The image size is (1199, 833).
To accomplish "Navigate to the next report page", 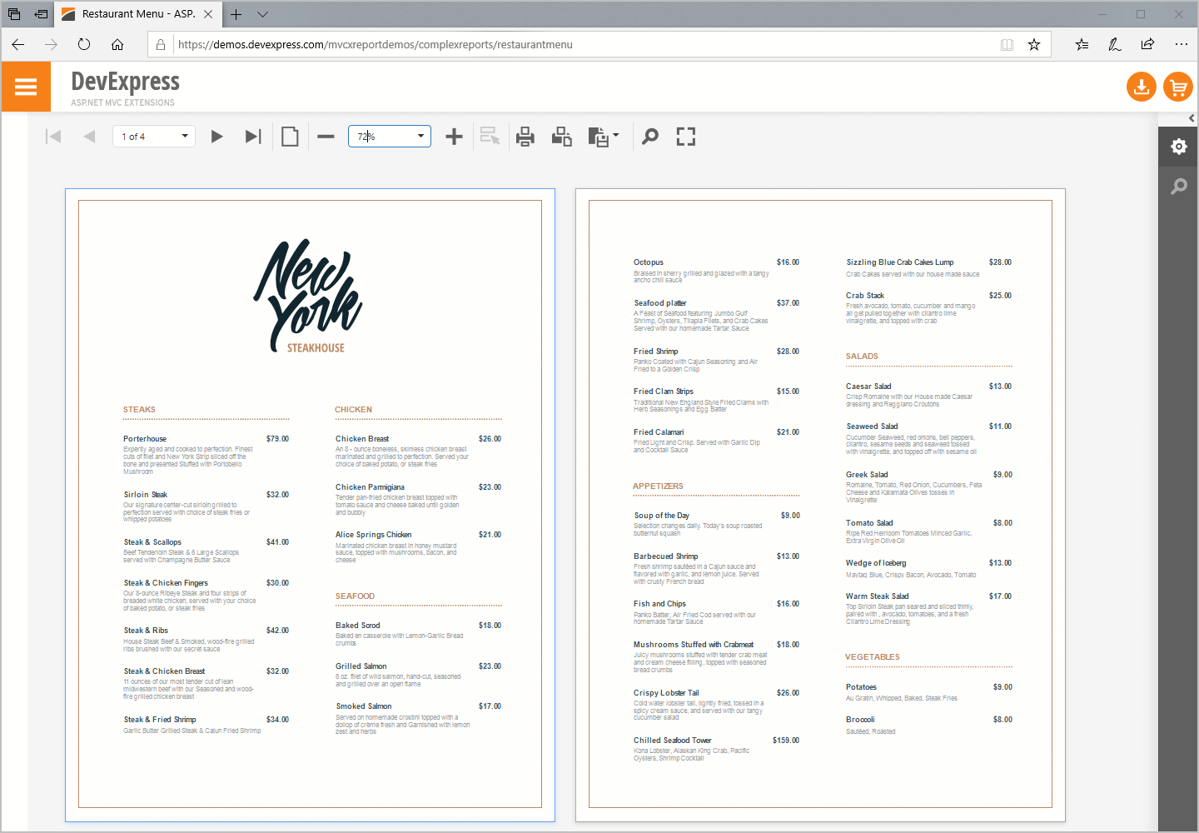I will click(x=216, y=136).
